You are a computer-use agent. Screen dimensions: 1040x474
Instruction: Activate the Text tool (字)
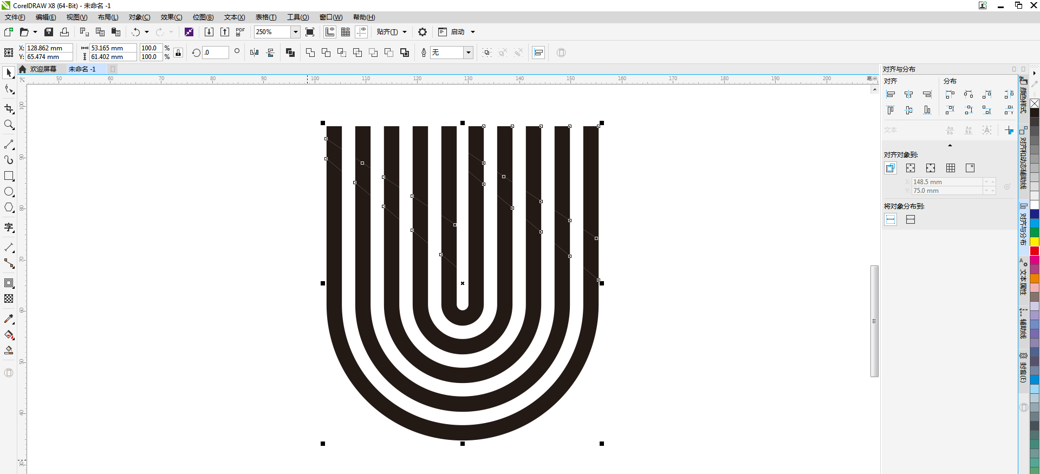tap(9, 228)
